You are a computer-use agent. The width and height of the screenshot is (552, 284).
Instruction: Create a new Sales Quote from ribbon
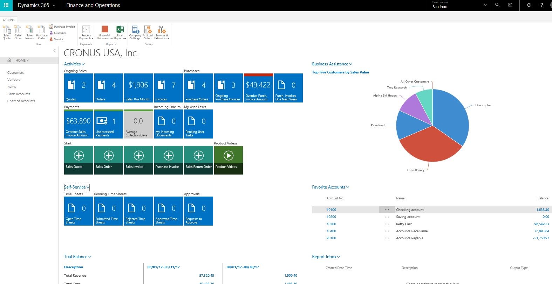pos(7,32)
